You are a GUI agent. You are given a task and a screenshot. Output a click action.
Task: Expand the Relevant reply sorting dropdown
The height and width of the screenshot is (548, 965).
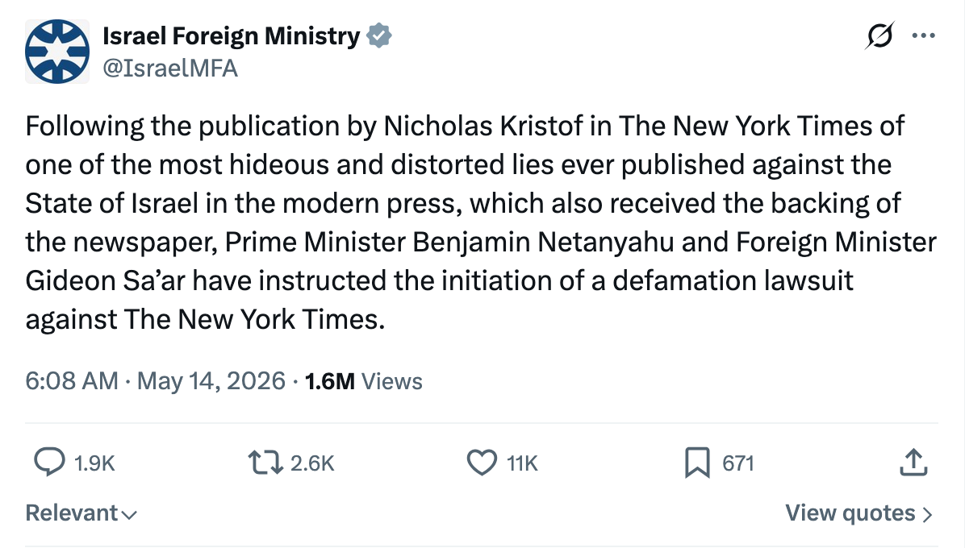point(81,513)
